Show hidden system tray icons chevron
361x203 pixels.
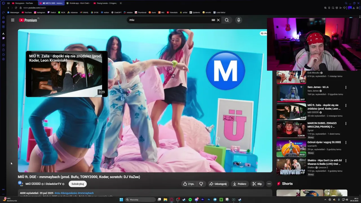(x=325, y=200)
